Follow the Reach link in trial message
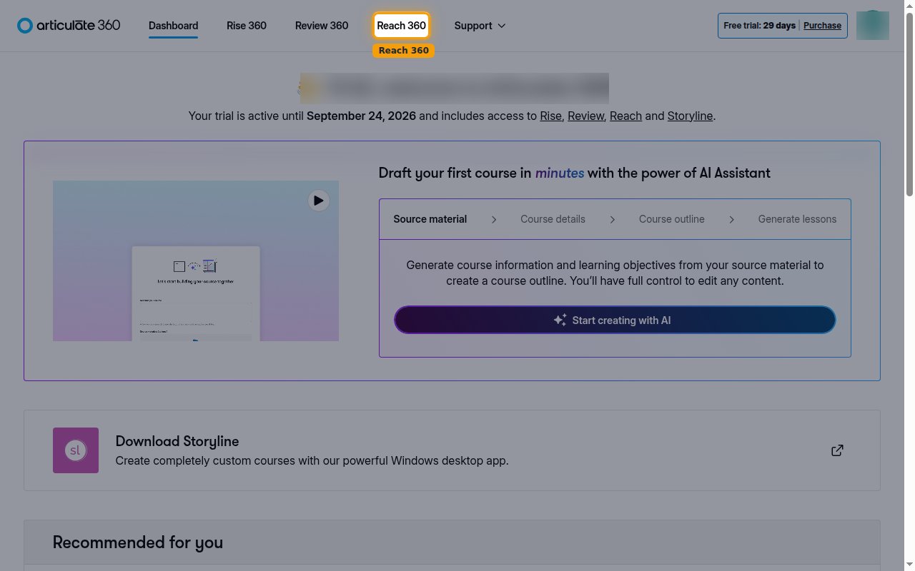Image resolution: width=915 pixels, height=571 pixels. tap(625, 116)
